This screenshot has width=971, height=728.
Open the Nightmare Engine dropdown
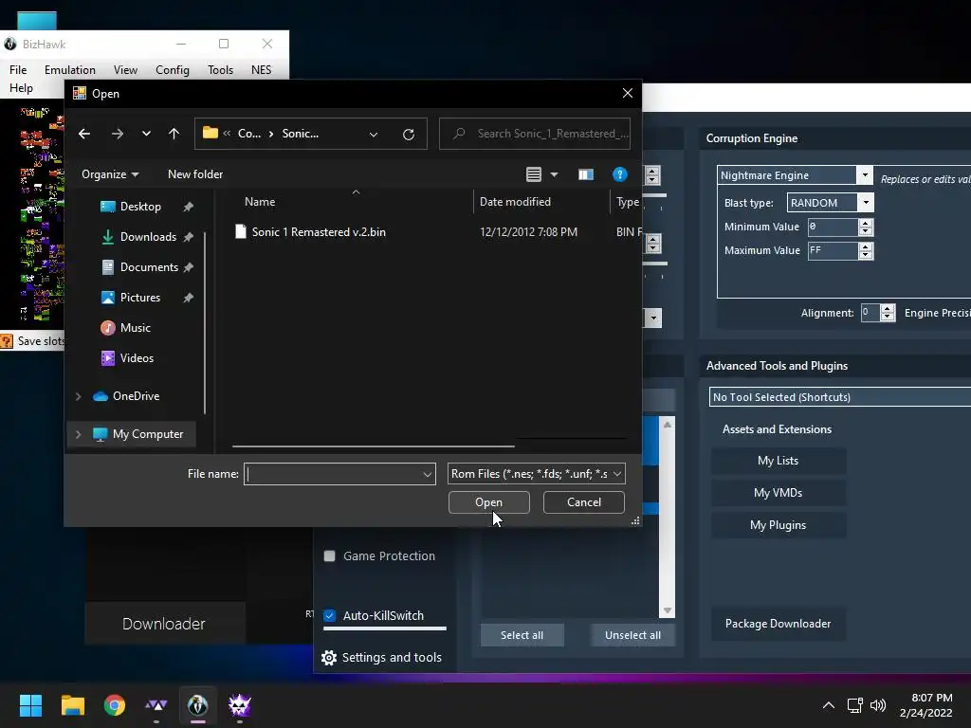tap(865, 175)
